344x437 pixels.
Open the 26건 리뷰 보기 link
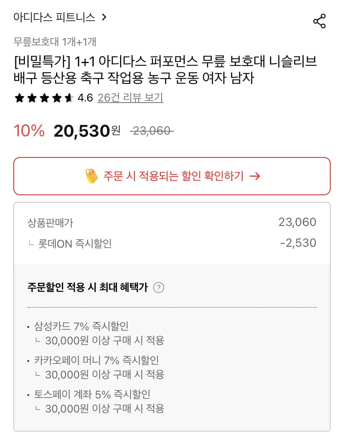(130, 98)
